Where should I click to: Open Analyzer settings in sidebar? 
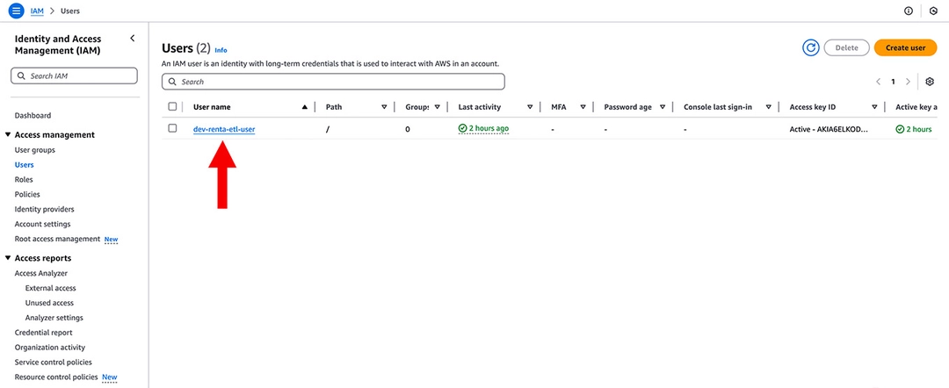click(x=54, y=318)
